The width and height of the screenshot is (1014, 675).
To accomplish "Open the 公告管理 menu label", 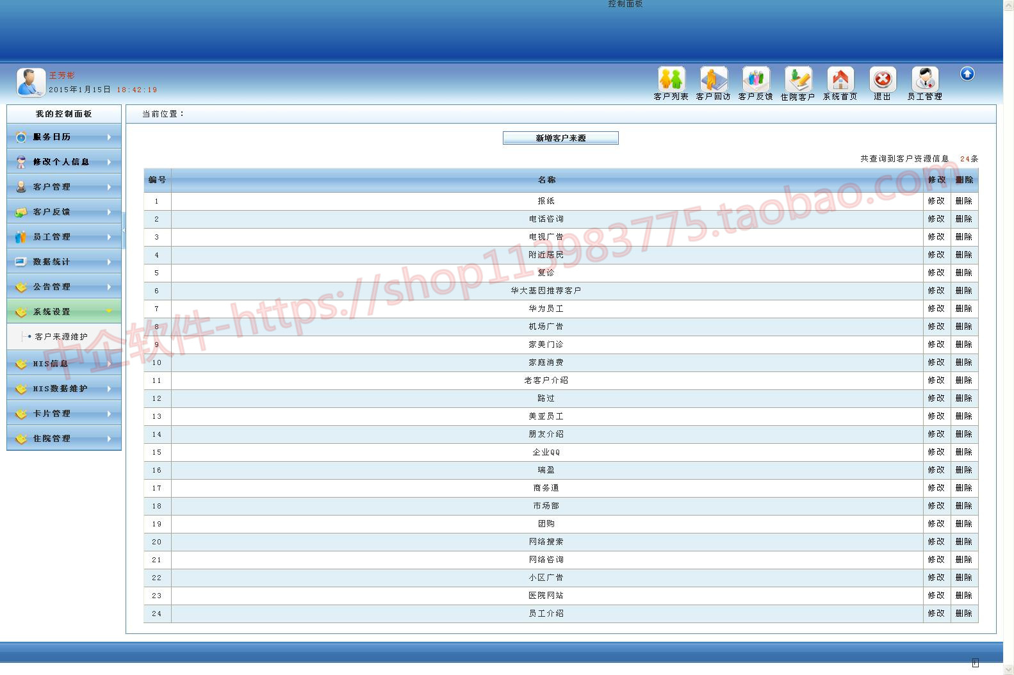I will click(52, 287).
